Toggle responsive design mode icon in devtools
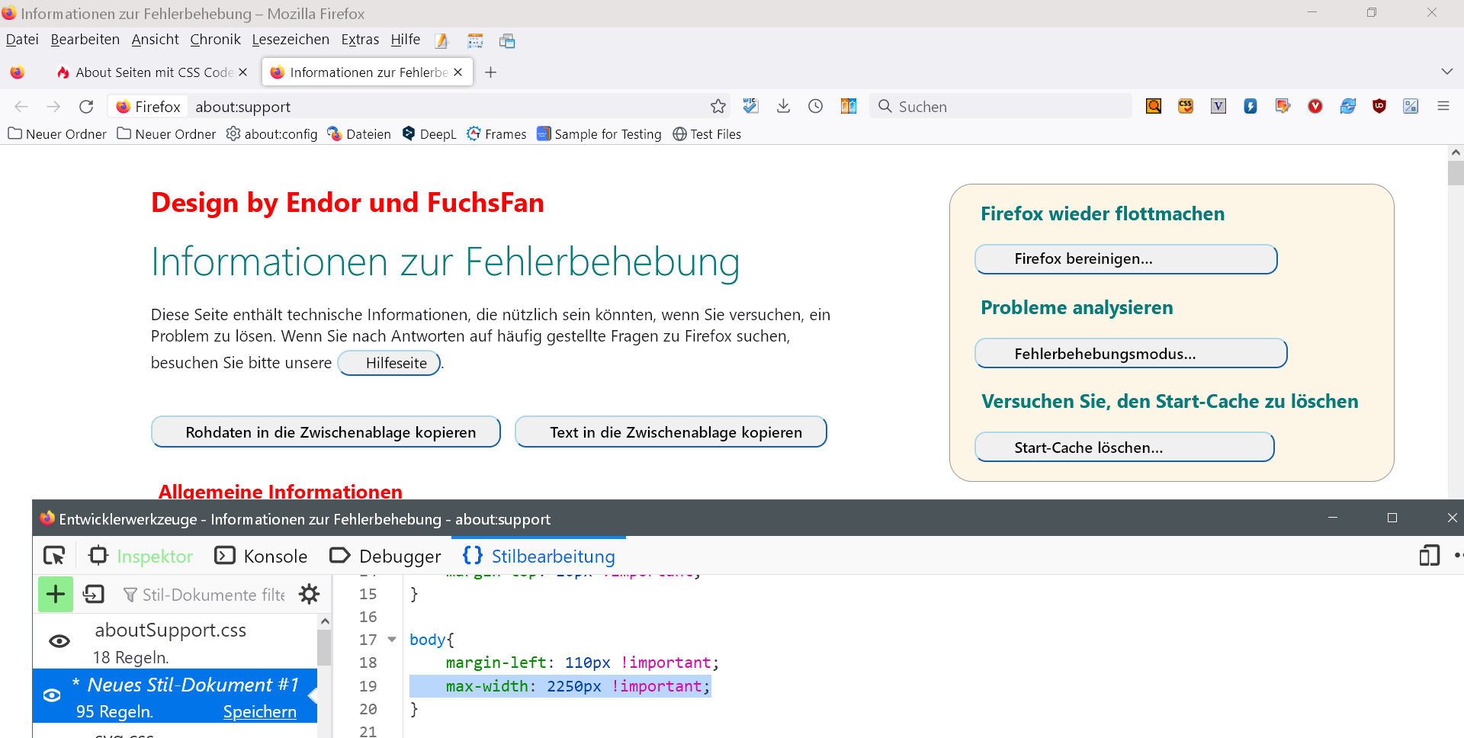The image size is (1464, 738). 1429,556
